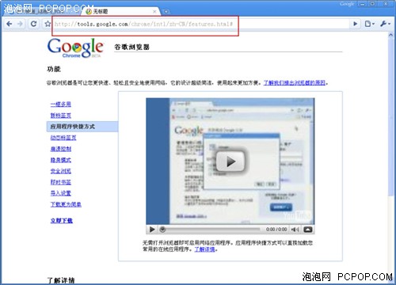Minimize the Chrome window
396x285 pixels.
363,4
